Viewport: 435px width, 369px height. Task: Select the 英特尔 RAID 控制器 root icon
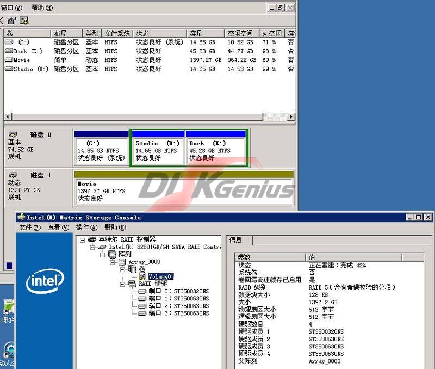92,239
